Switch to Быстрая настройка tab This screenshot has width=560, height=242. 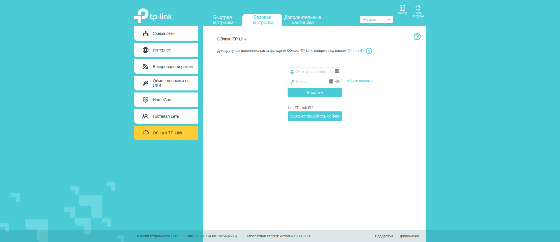tap(222, 20)
